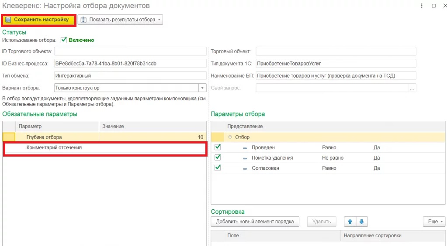The height and width of the screenshot is (246, 447).
Task: Click the move down arrow in Сортировка
Action: click(x=361, y=222)
